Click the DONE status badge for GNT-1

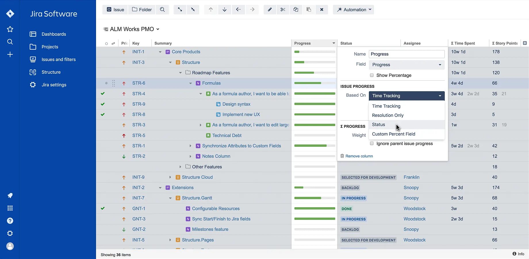click(x=347, y=209)
